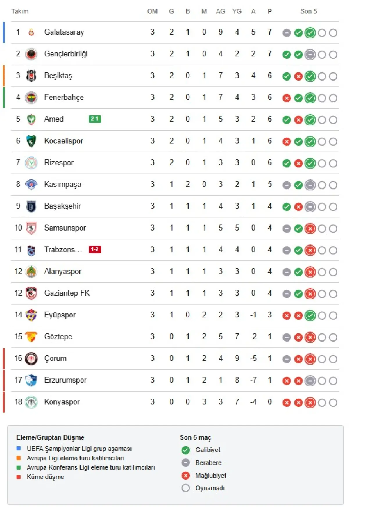Click the Beşiktaş club crest
The width and height of the screenshot is (372, 525).
click(x=31, y=76)
